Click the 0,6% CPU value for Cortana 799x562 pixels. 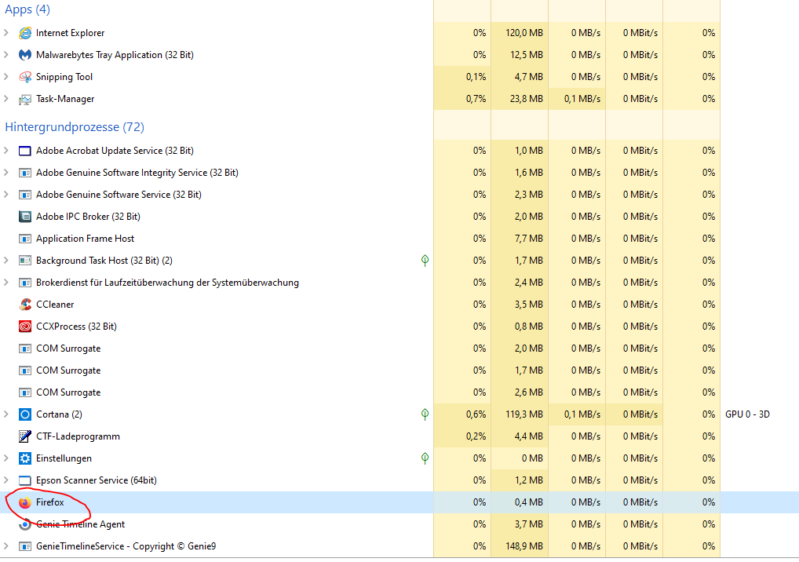point(476,414)
